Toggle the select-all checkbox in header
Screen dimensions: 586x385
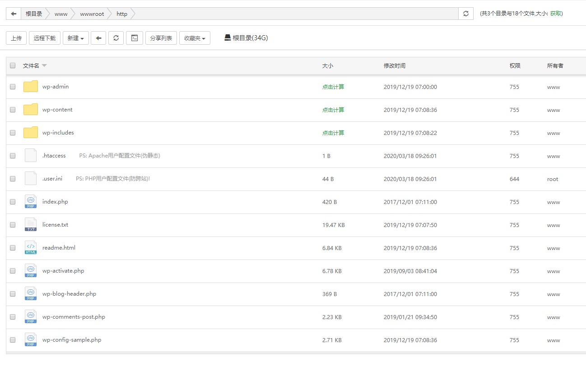(x=13, y=65)
